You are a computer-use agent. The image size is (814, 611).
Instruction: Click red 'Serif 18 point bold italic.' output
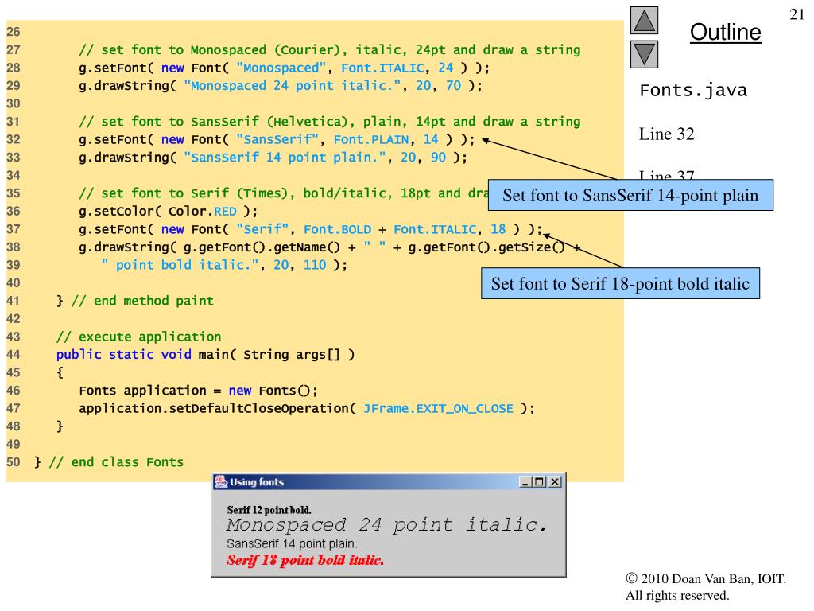305,560
